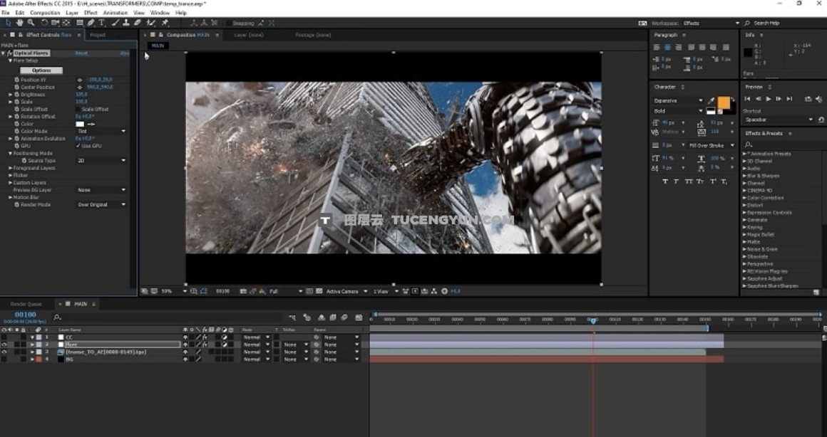The image size is (827, 437).
Task: Click the 00100 current time display
Action: coord(25,315)
